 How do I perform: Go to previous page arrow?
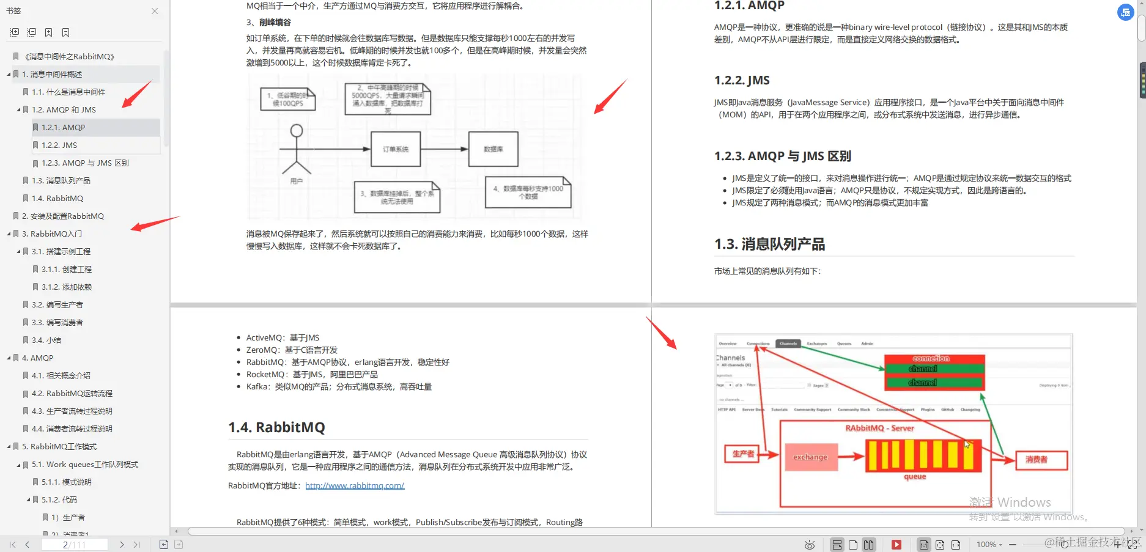pos(27,544)
